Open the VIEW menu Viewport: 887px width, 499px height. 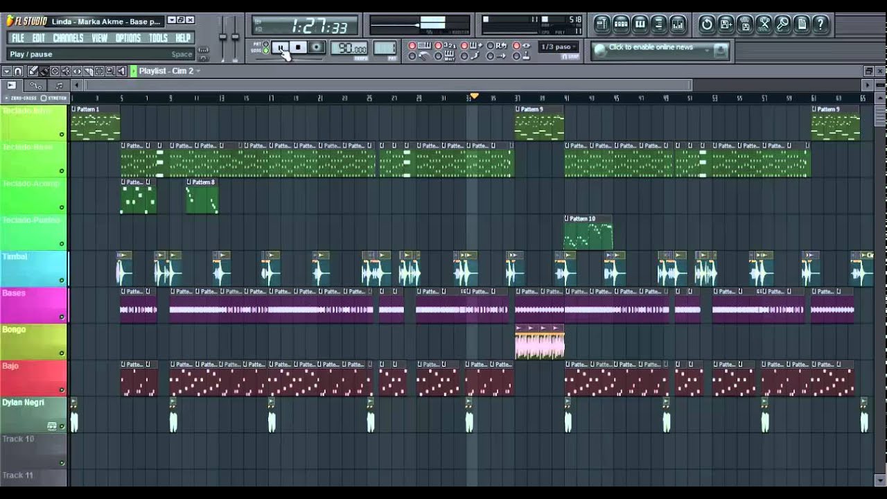pyautogui.click(x=100, y=38)
